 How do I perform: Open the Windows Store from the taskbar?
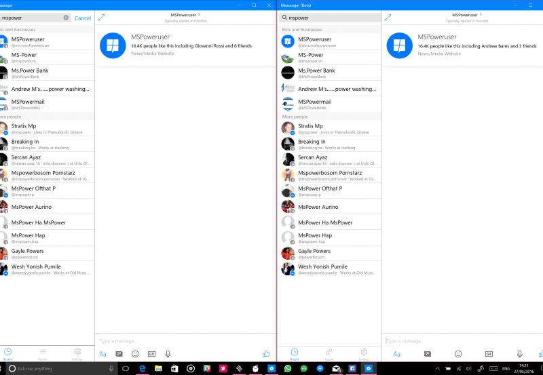point(174,368)
